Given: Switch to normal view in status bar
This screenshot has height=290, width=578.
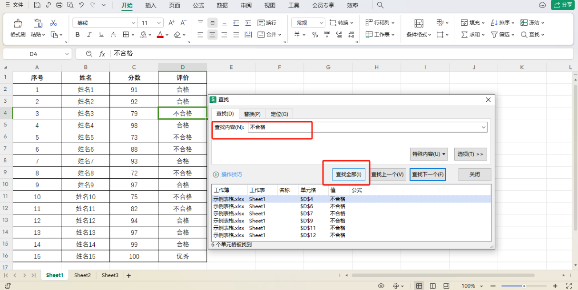Looking at the screenshot, I should pos(419,286).
